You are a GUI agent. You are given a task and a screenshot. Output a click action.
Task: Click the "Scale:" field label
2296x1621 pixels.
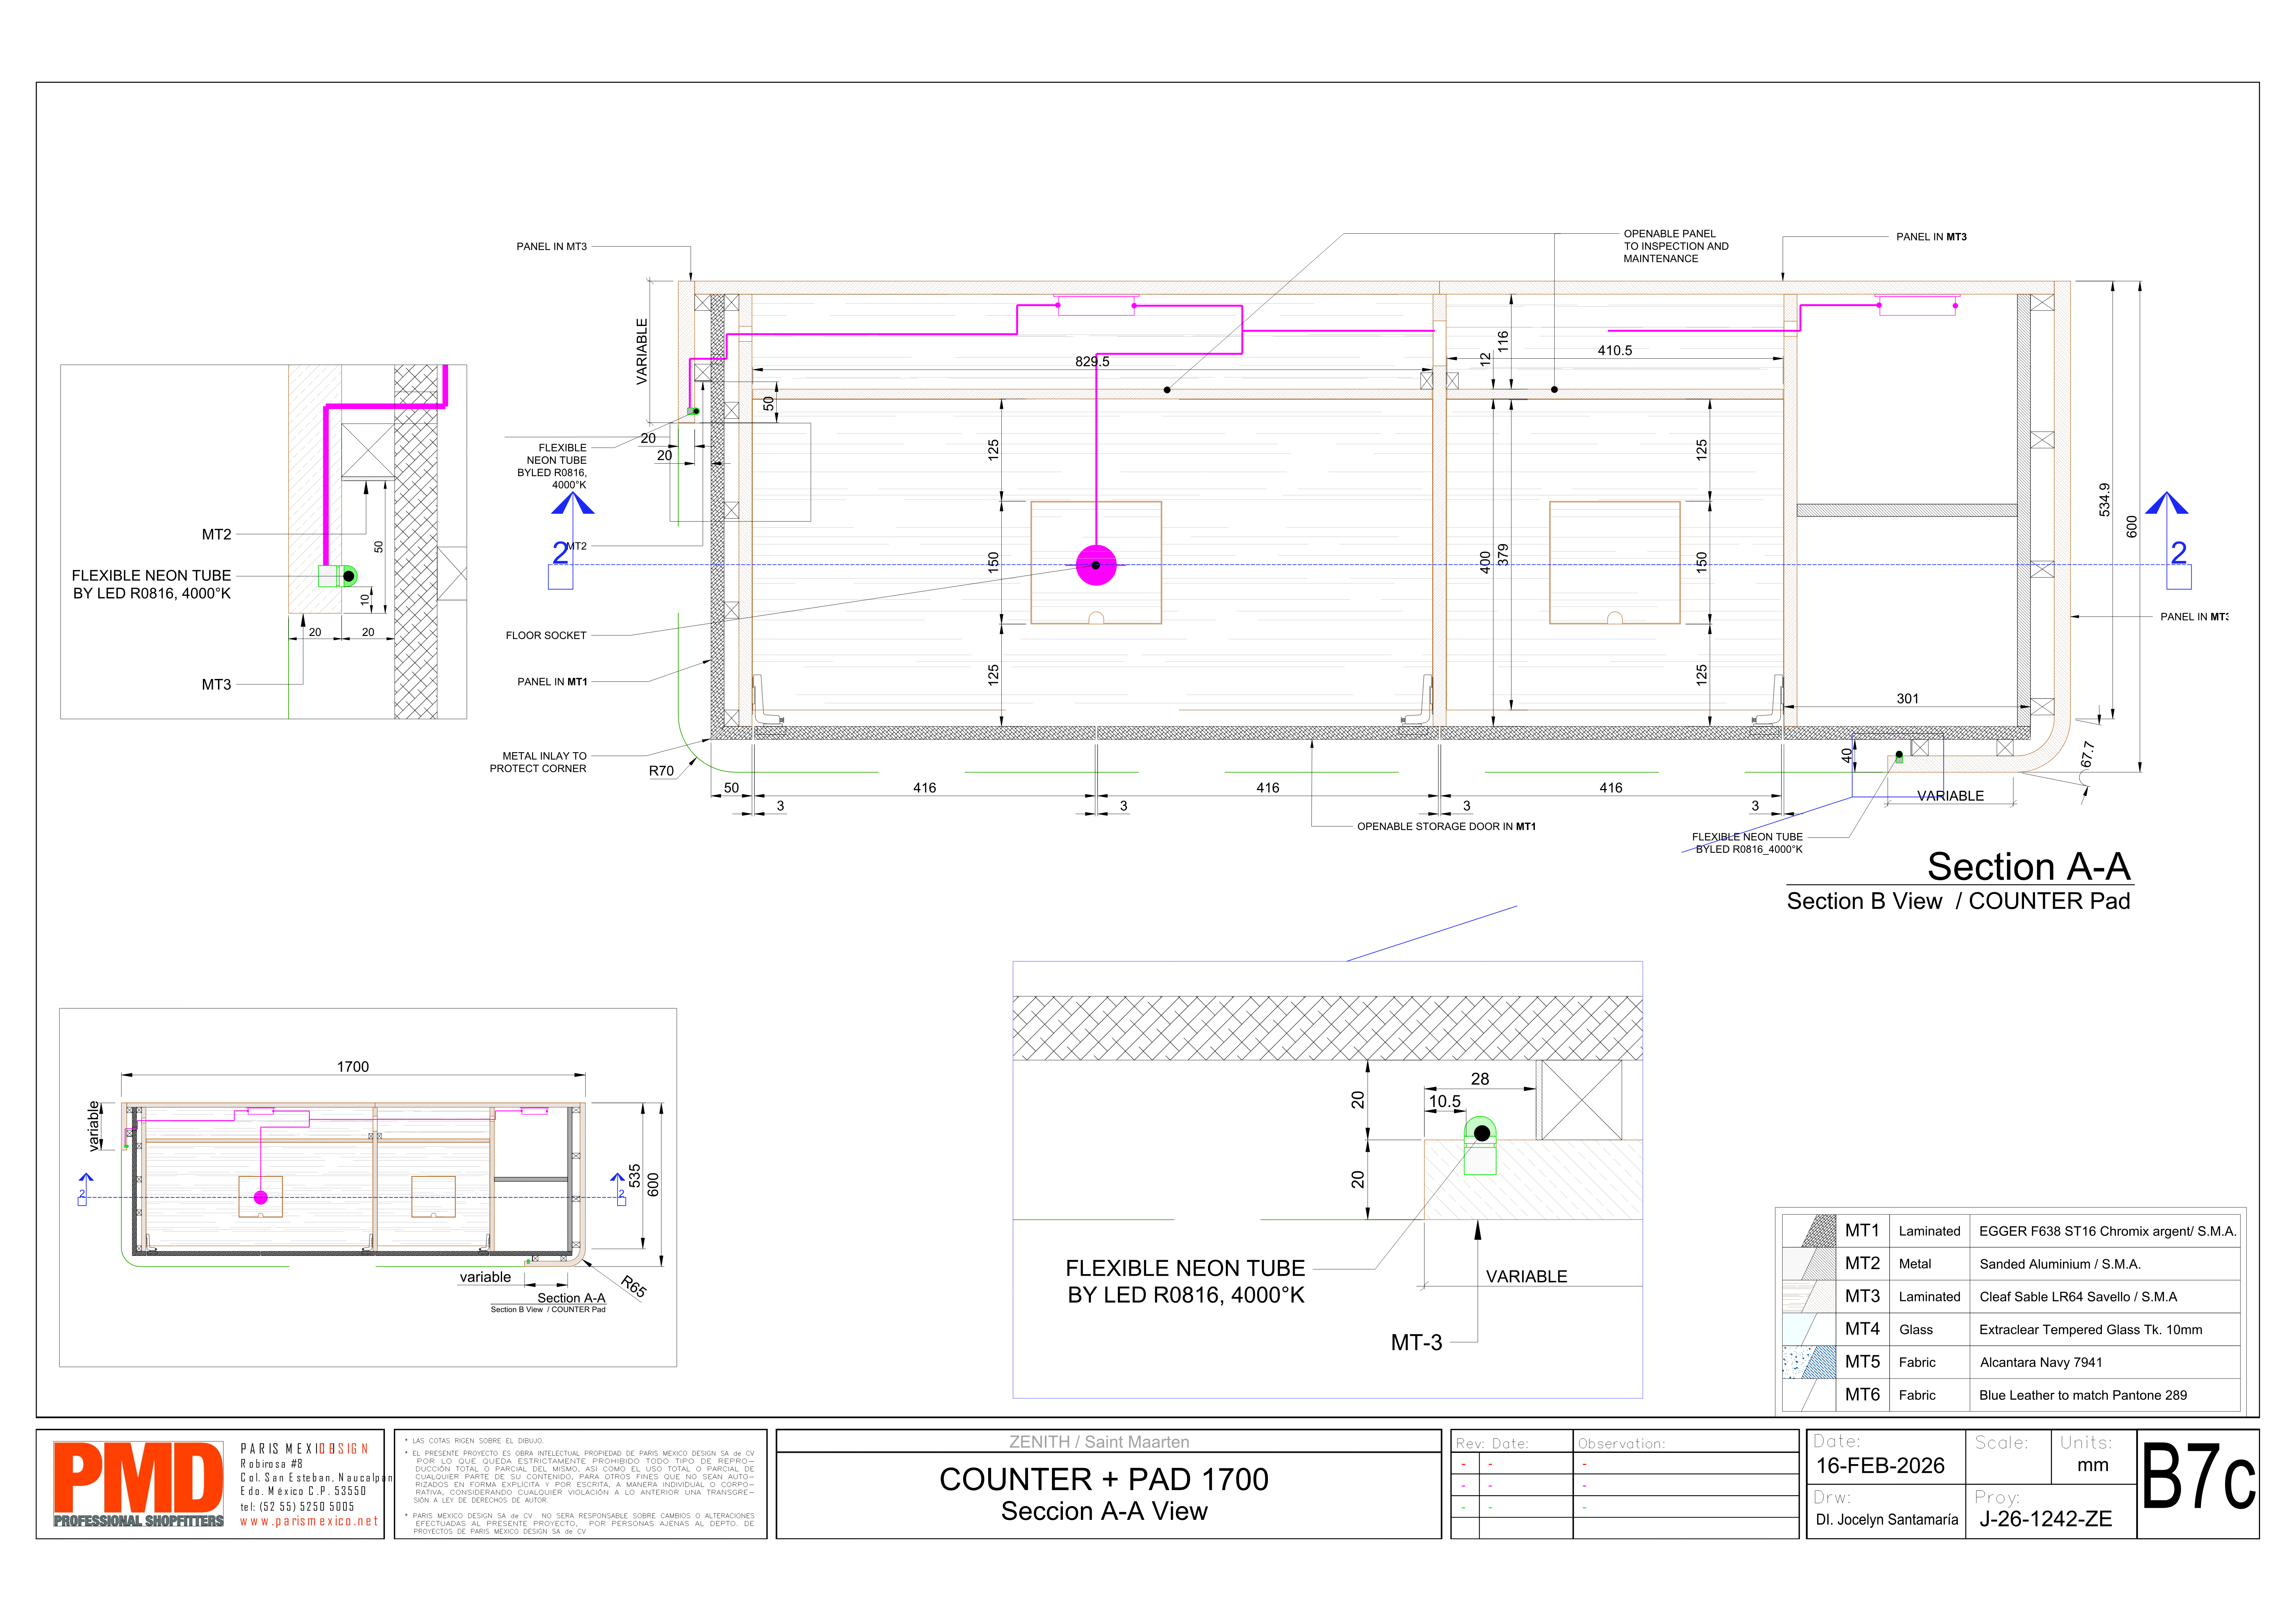click(2001, 1443)
